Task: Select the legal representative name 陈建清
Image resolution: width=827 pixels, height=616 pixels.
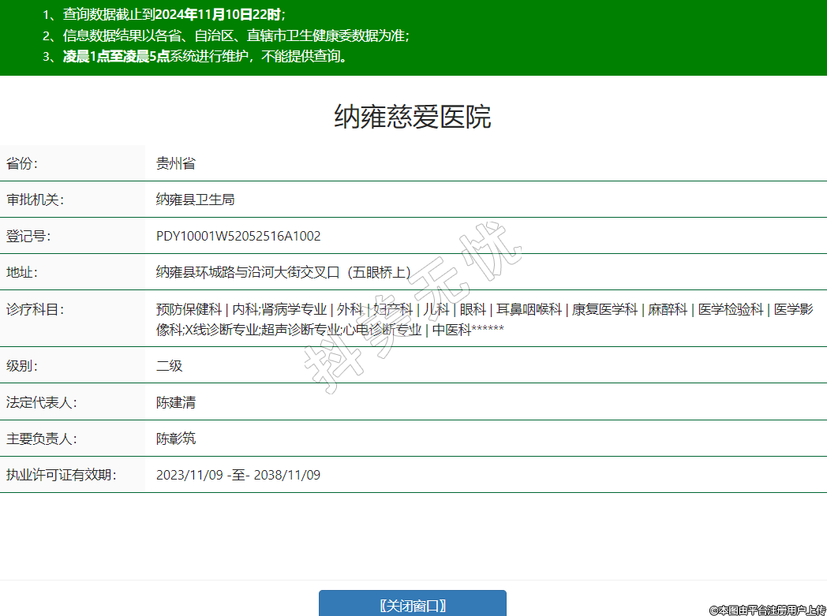Action: [176, 402]
